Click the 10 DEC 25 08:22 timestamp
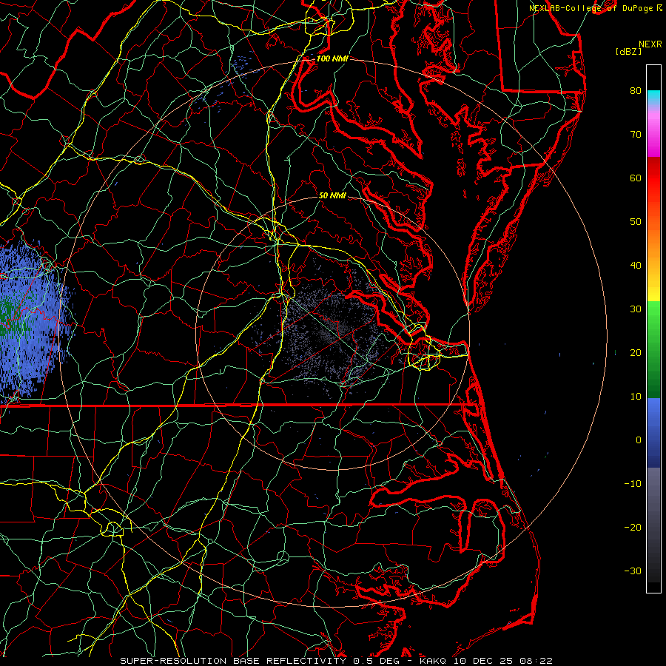Screen dimensions: 666x666 point(502,661)
